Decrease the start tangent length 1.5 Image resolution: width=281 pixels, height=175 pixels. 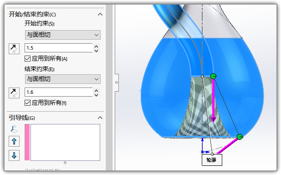(x=96, y=51)
